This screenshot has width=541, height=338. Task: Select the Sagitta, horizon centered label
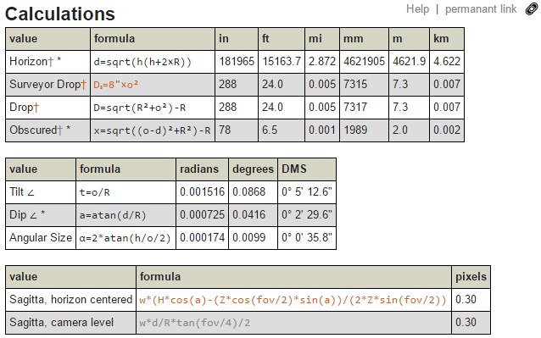pyautogui.click(x=70, y=300)
